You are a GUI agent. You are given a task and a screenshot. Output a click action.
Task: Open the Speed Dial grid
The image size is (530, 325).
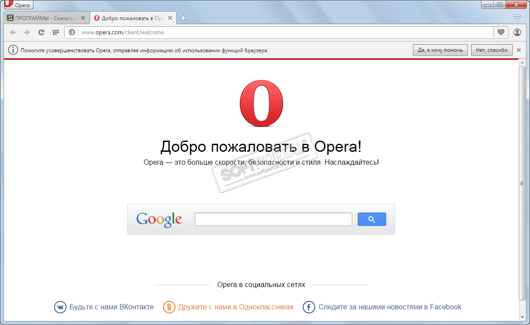pyautogui.click(x=56, y=33)
